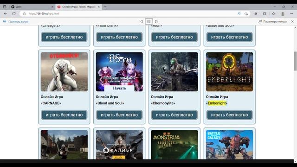Click the circular G-shaped toolbar icon
297x167 pixels.
click(x=265, y=13)
